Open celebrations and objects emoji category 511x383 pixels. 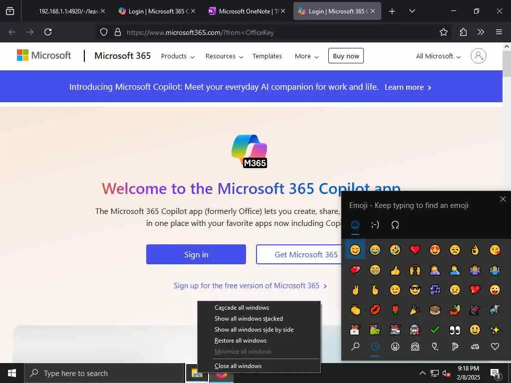[435, 347]
